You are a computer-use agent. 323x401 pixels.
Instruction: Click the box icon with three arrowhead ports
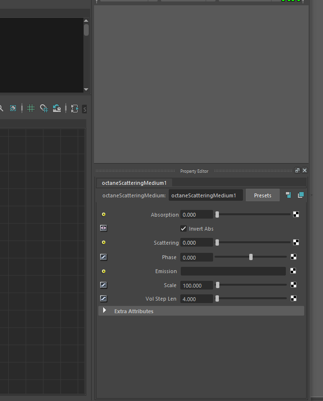click(x=74, y=109)
